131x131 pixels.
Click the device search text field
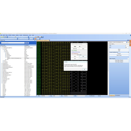[13, 43]
